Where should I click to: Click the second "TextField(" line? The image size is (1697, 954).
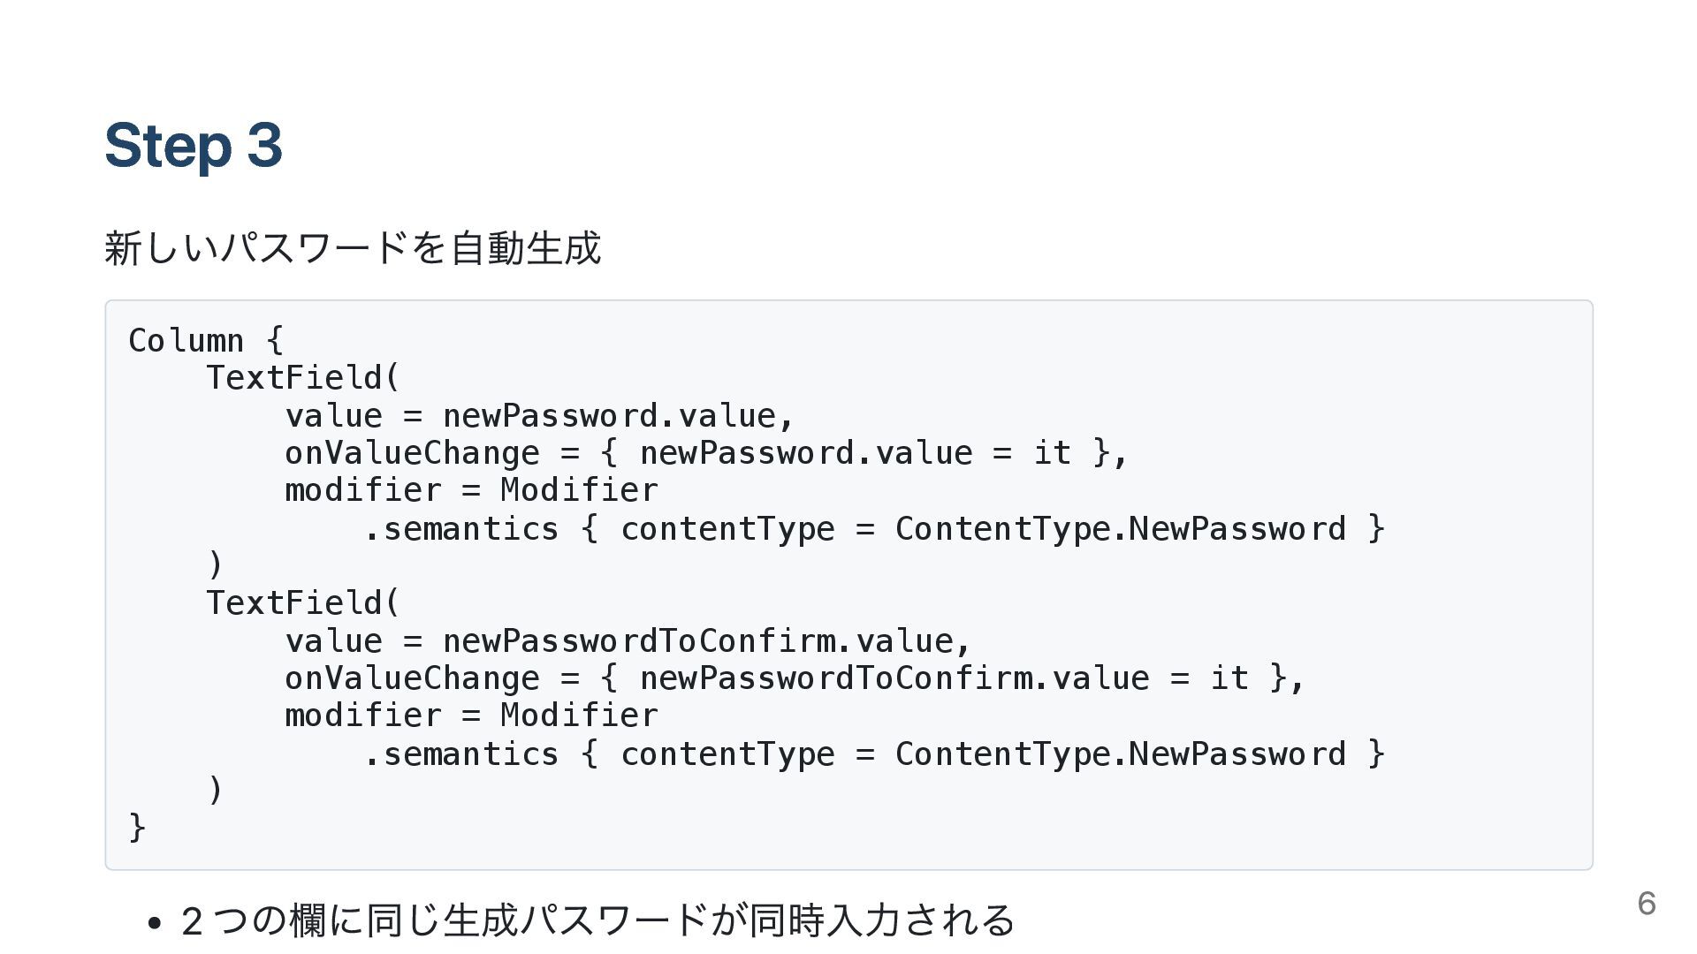point(302,603)
